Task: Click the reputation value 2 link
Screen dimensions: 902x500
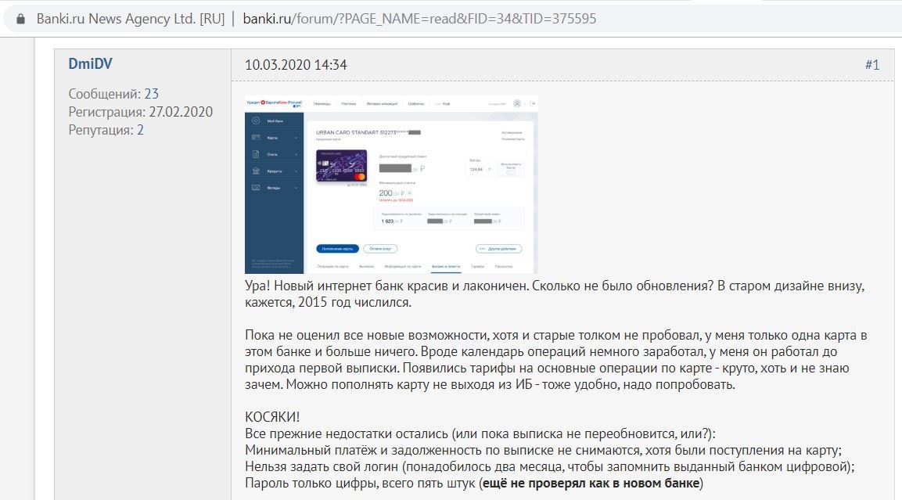Action: click(x=140, y=130)
